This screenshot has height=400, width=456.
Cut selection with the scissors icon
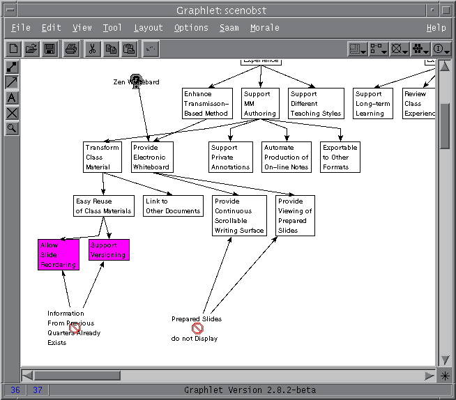point(92,49)
